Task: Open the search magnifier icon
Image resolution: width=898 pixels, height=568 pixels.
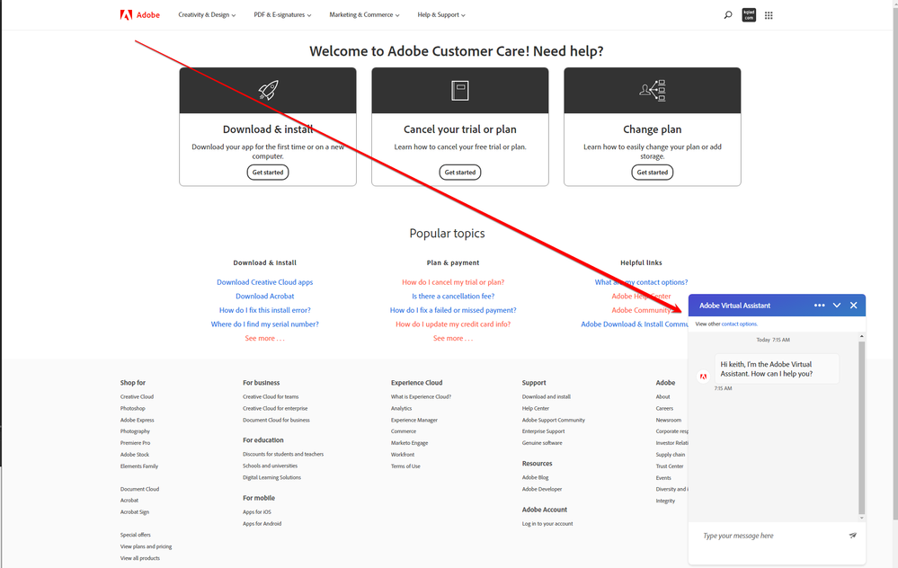Action: point(728,15)
